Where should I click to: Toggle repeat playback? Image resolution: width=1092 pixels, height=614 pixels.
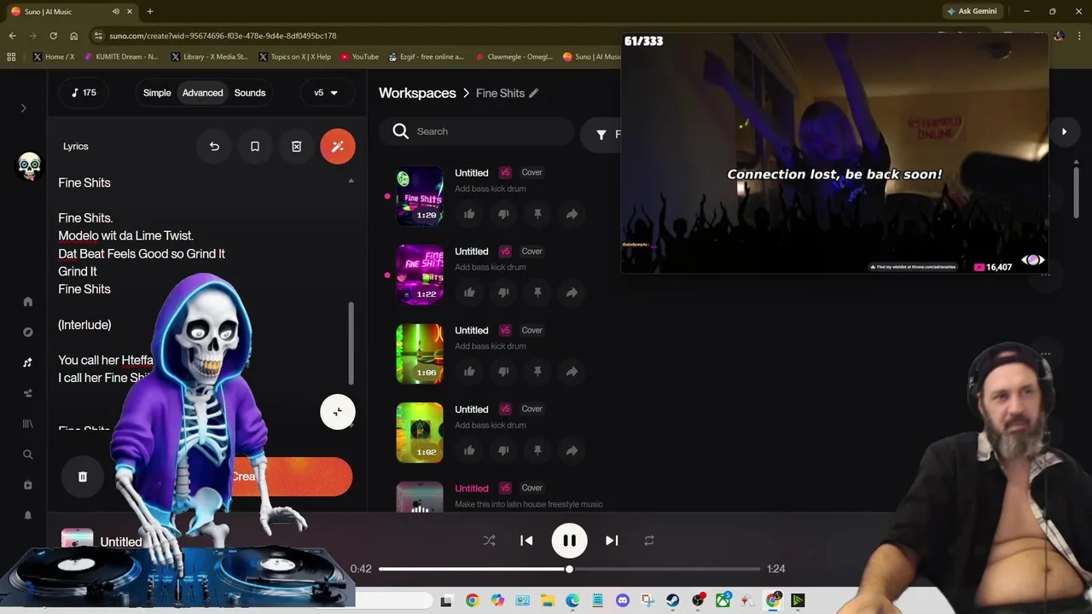click(x=649, y=541)
